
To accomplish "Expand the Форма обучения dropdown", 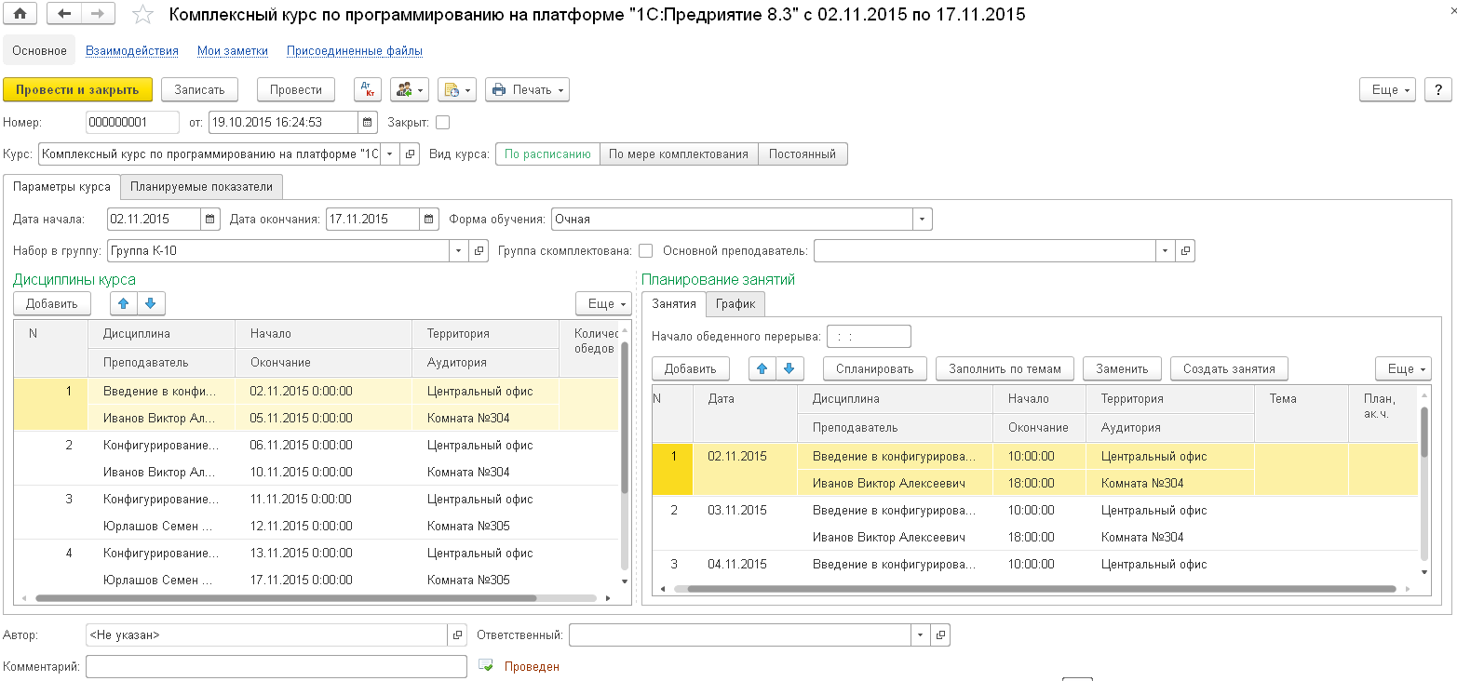I will pyautogui.click(x=922, y=220).
